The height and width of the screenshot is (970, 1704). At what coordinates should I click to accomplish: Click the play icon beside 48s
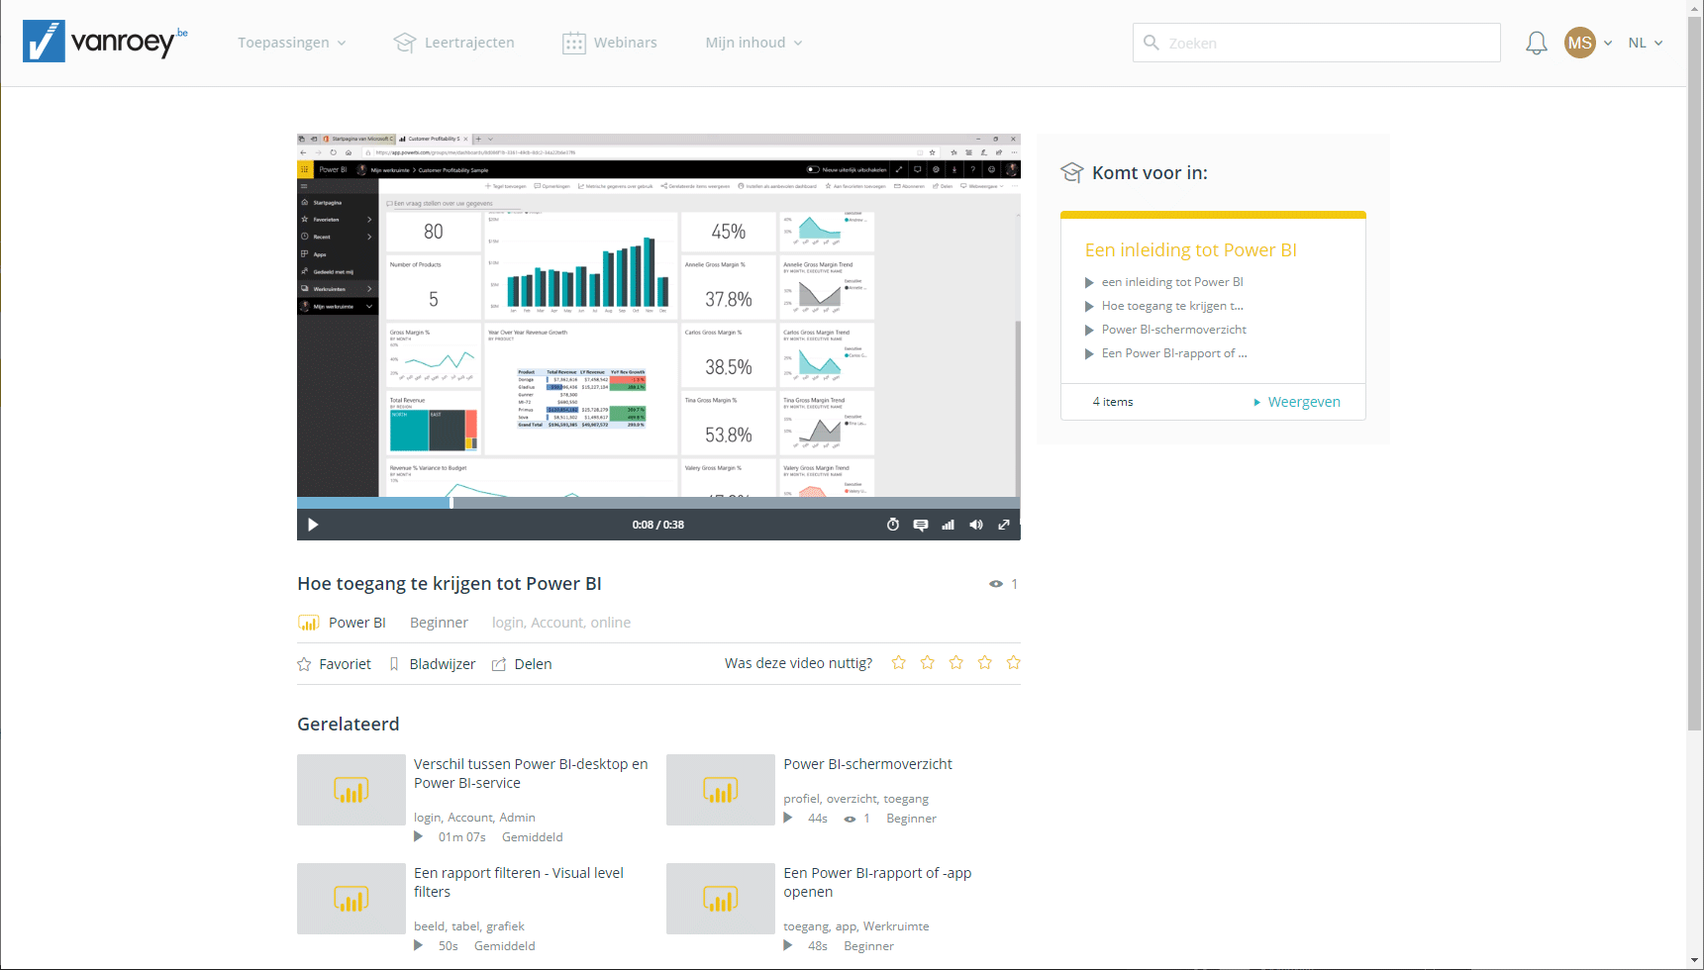788,945
